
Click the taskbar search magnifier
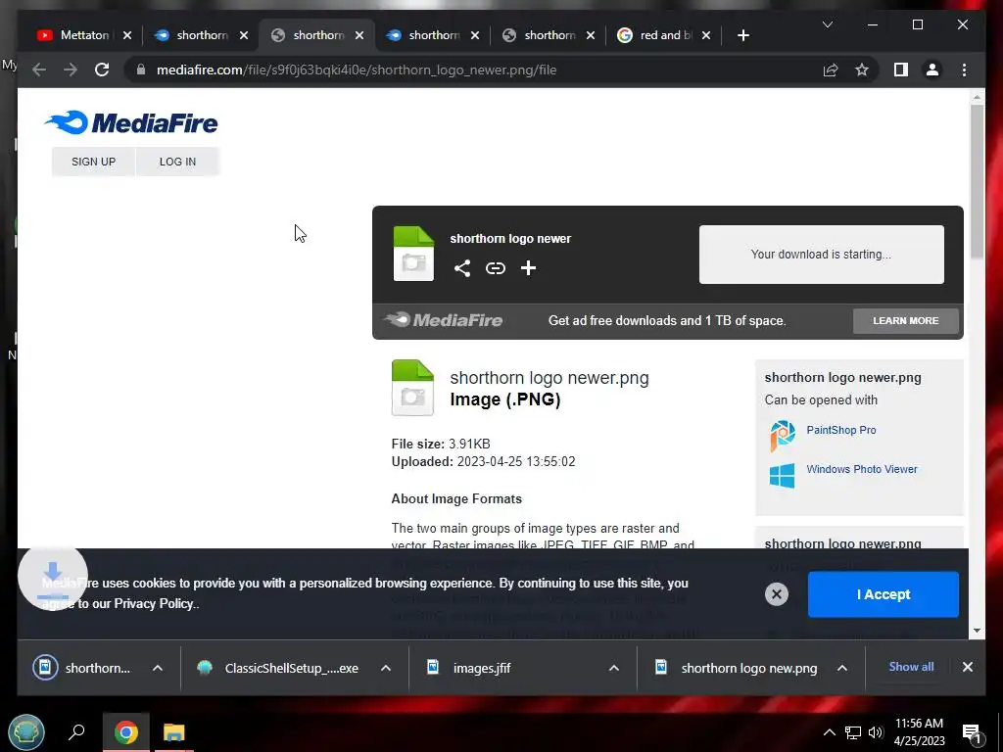[76, 731]
